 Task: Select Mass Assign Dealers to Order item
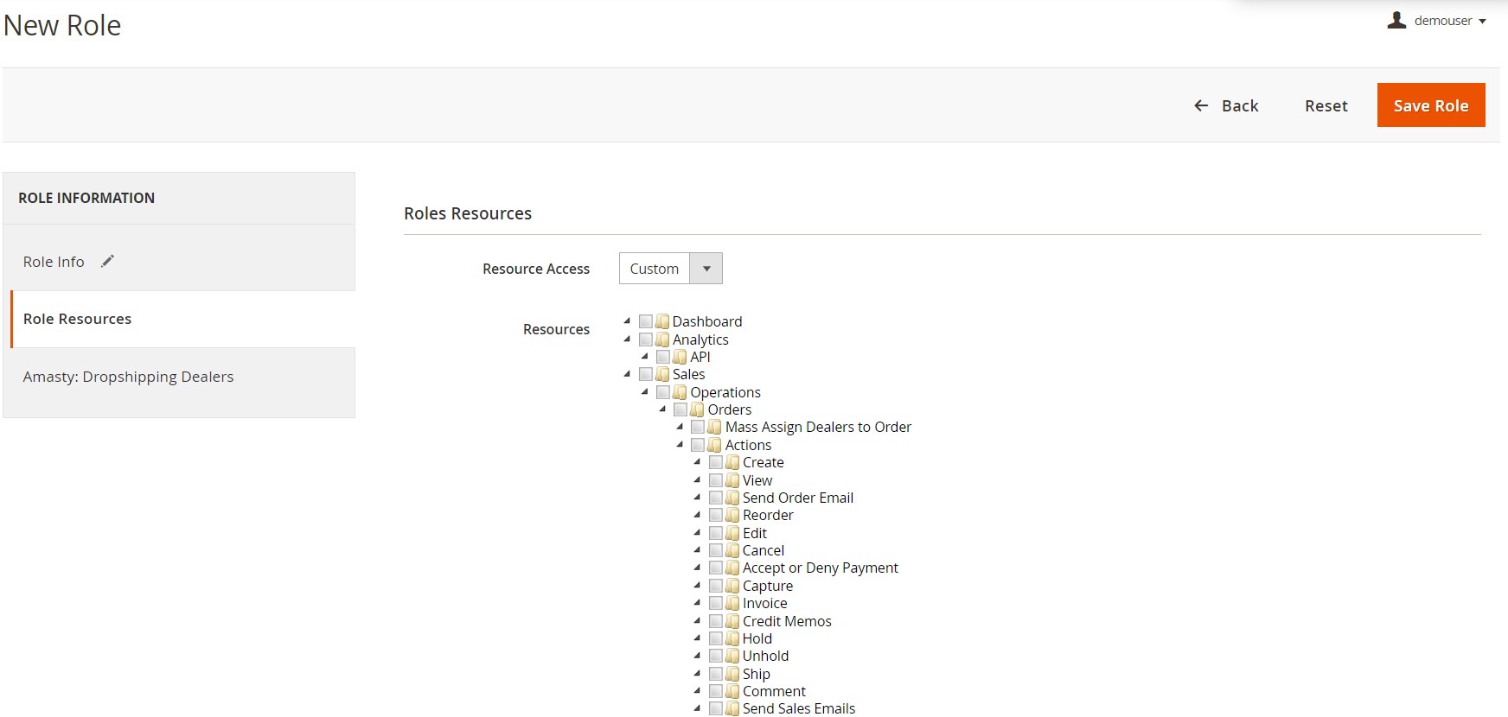(x=817, y=427)
